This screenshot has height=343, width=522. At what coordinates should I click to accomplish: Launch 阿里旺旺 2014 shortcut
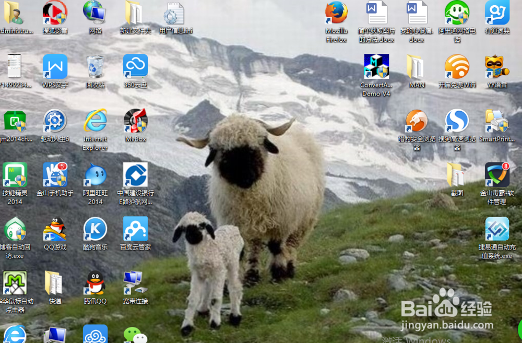95,175
